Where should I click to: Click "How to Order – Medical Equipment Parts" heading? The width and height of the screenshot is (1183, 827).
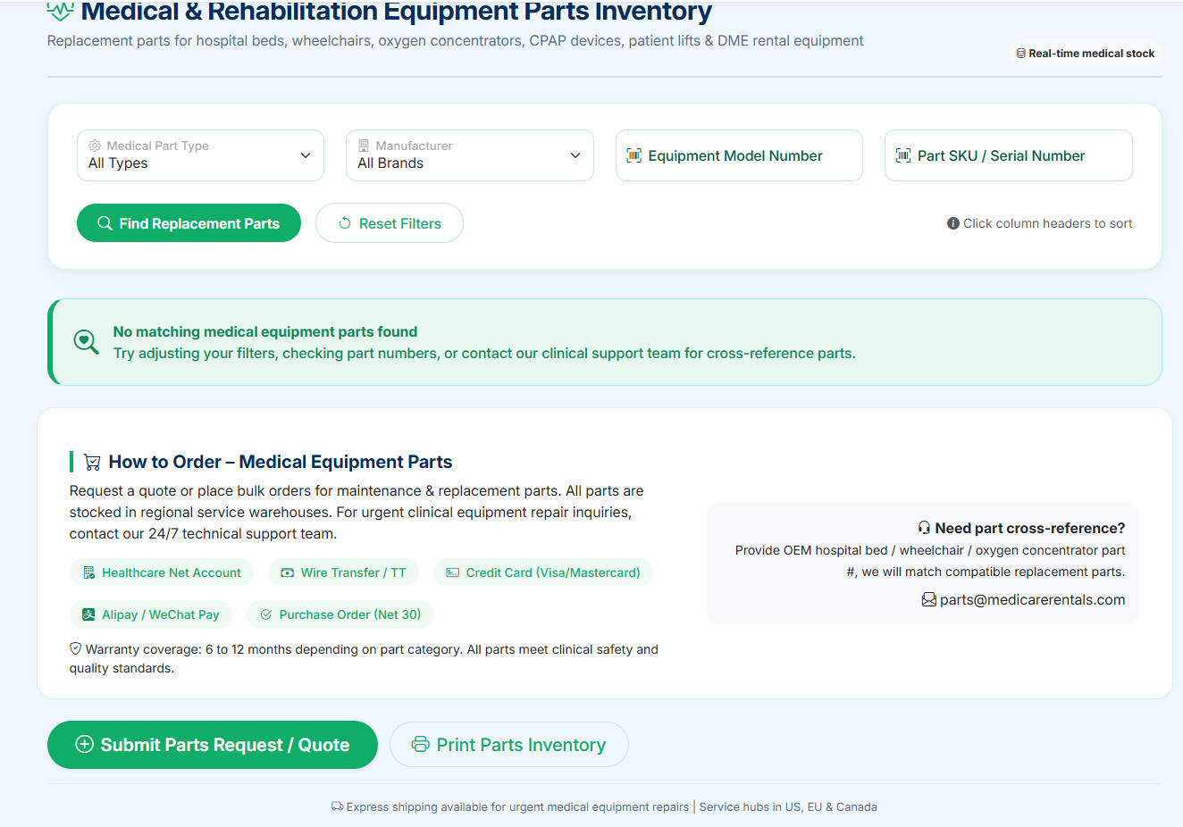click(281, 462)
